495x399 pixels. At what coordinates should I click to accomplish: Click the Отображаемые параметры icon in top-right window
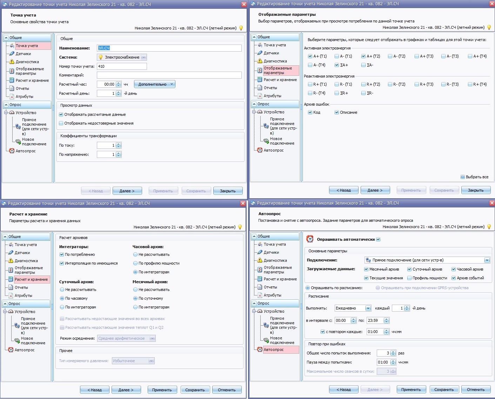click(x=260, y=71)
